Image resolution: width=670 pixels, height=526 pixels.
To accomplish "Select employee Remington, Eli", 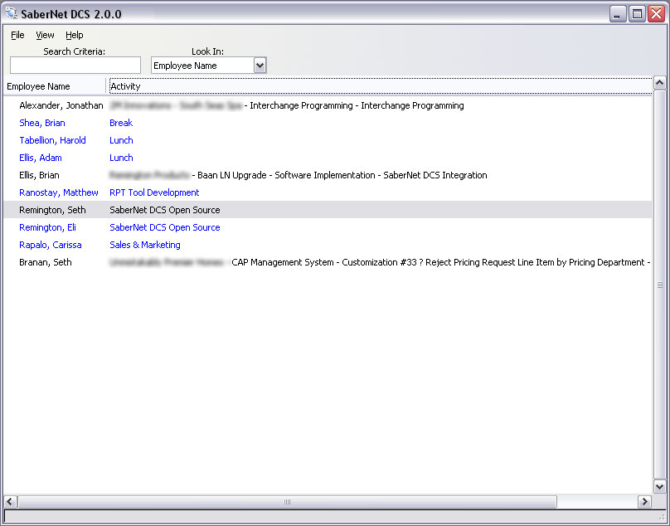I will click(x=47, y=227).
